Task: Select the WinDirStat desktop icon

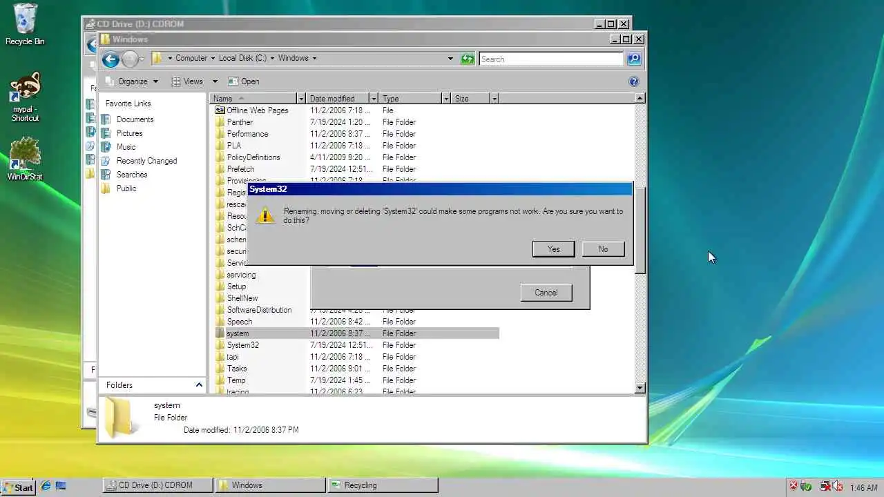Action: click(25, 159)
